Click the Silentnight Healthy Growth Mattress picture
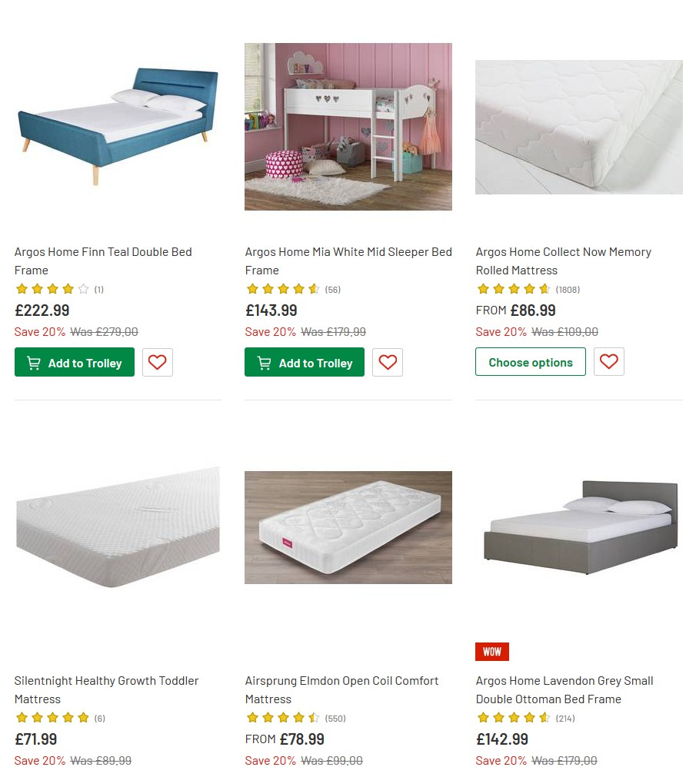This screenshot has height=767, width=696. 117,527
